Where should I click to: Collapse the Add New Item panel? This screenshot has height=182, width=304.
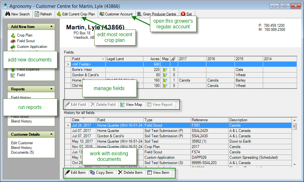point(51,26)
